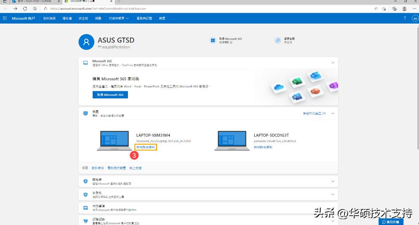
Task: Click the 安全性 card shield icon
Action: tap(85, 195)
